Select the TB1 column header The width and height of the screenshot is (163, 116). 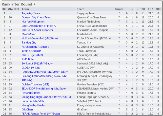(x=143, y=9)
